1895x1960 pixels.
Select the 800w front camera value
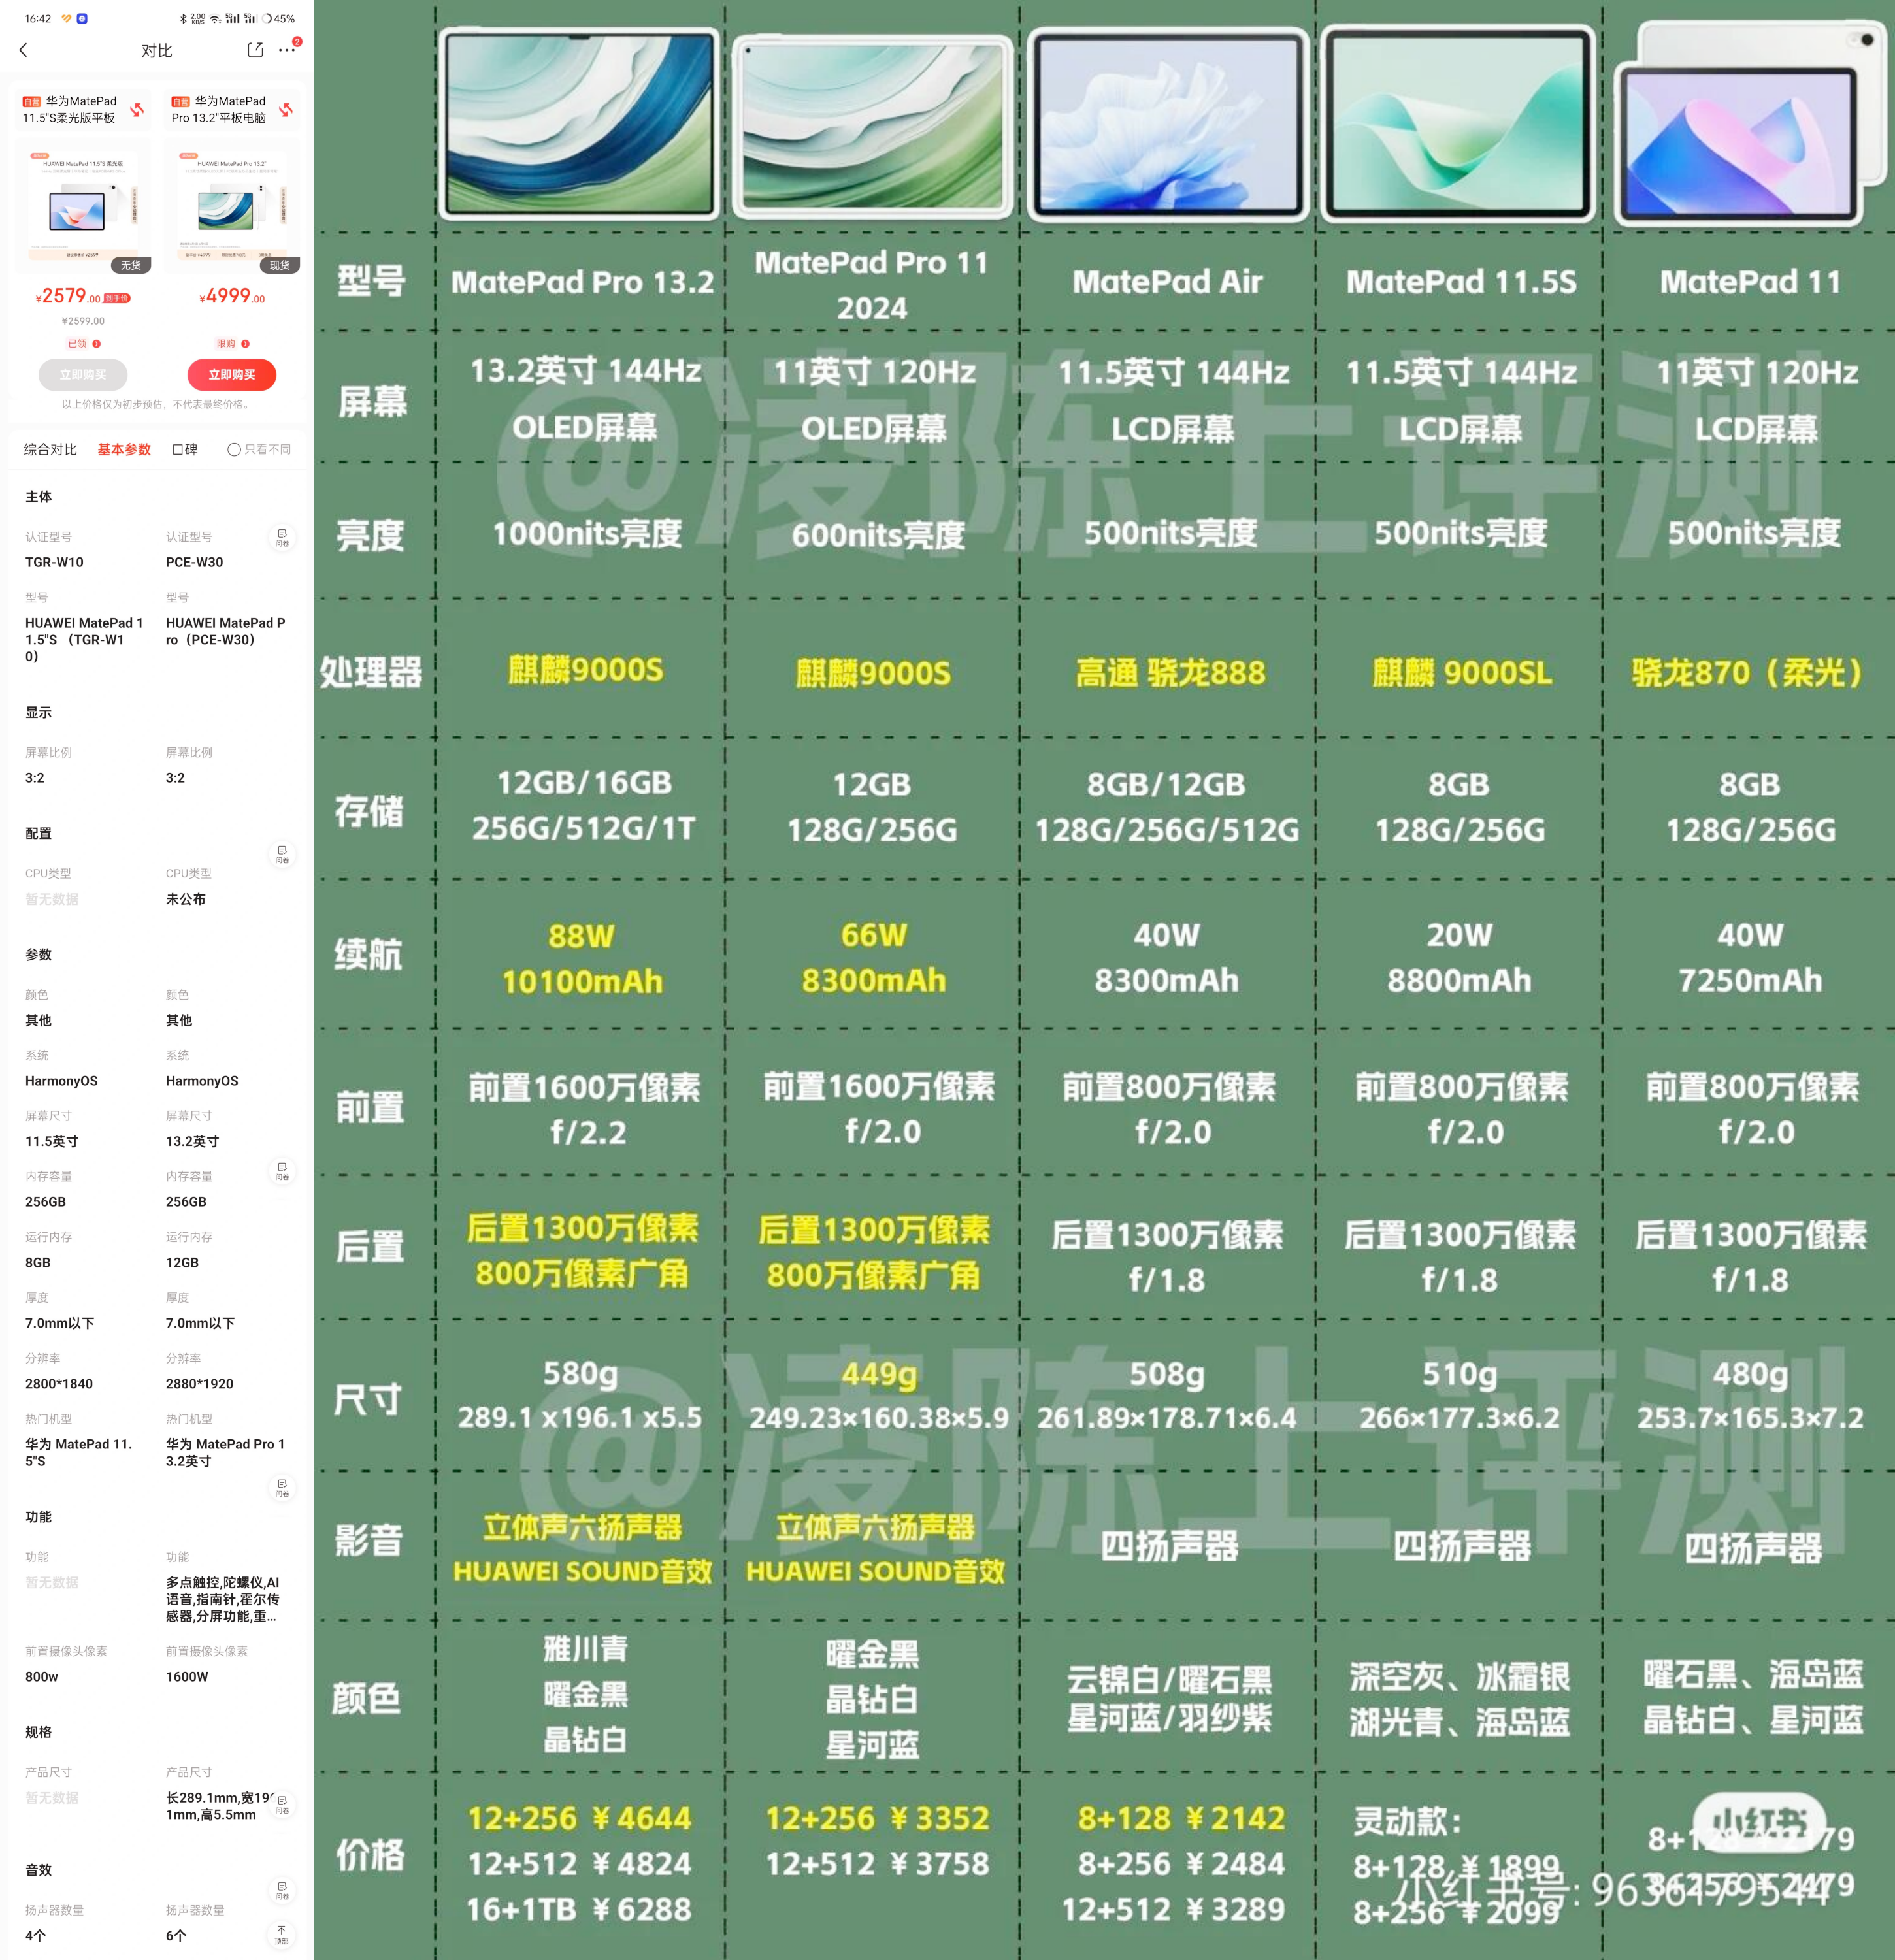(42, 1677)
